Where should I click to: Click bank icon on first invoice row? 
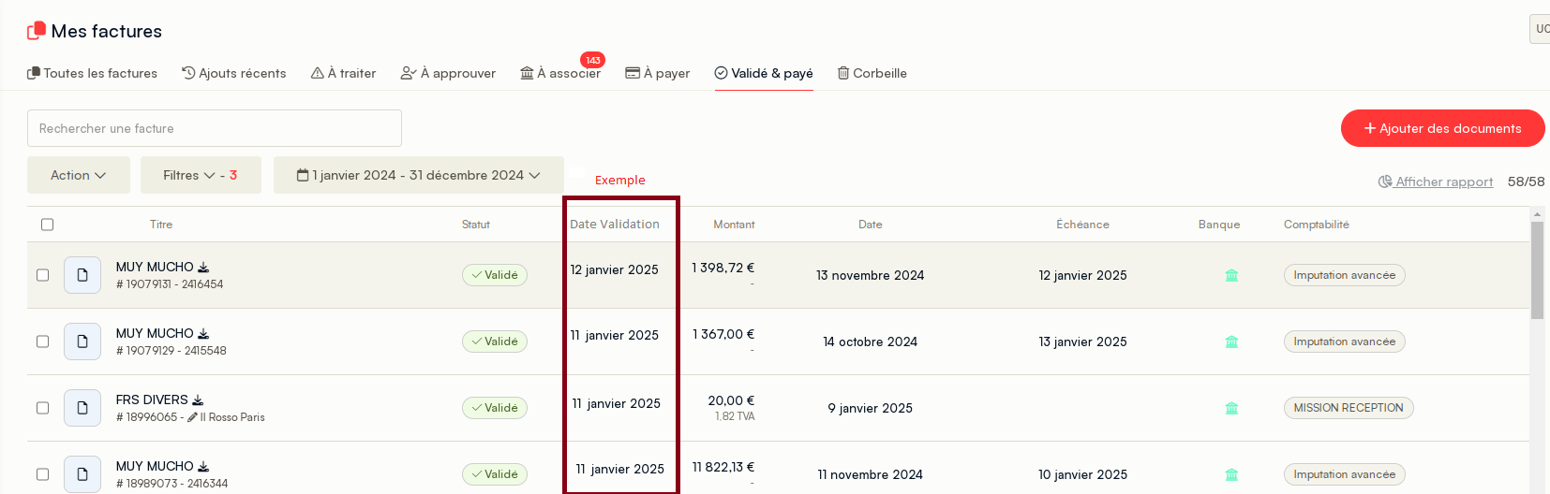click(1231, 275)
